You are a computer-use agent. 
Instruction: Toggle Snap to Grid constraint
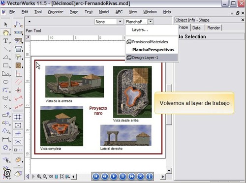(x=18, y=117)
